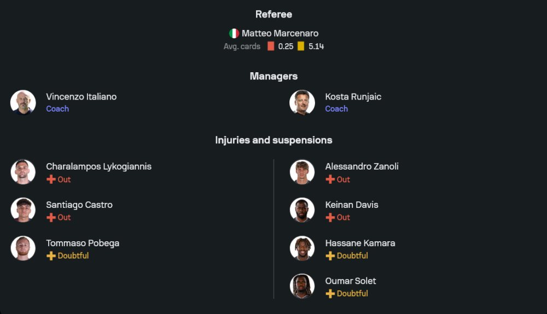The width and height of the screenshot is (547, 314).
Task: Click the yellow doubtful cross under Tommaso Pobega
Action: [x=51, y=255]
